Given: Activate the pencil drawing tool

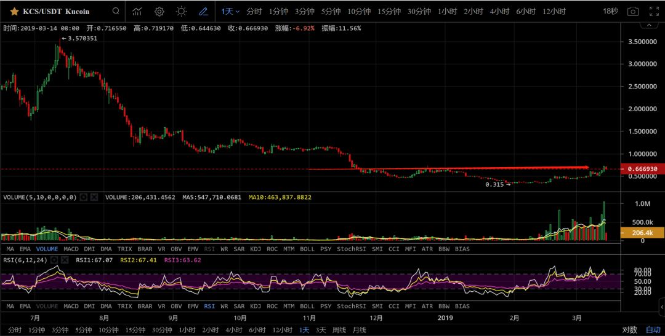Looking at the screenshot, I should point(203,12).
